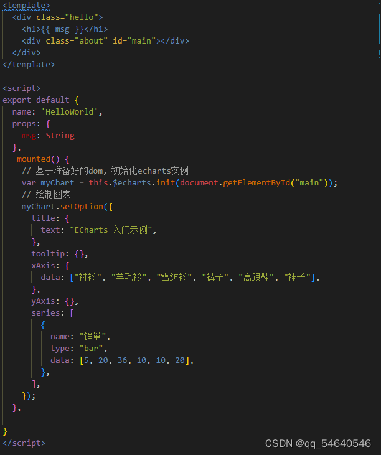Click the 'props' property key
Viewport: 381px width, 455px height.
coord(24,124)
